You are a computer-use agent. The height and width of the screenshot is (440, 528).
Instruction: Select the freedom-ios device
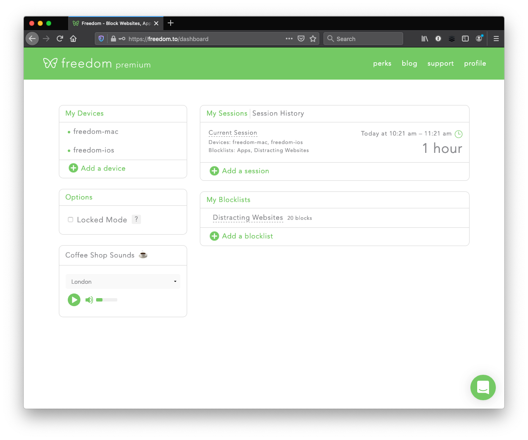coord(94,150)
